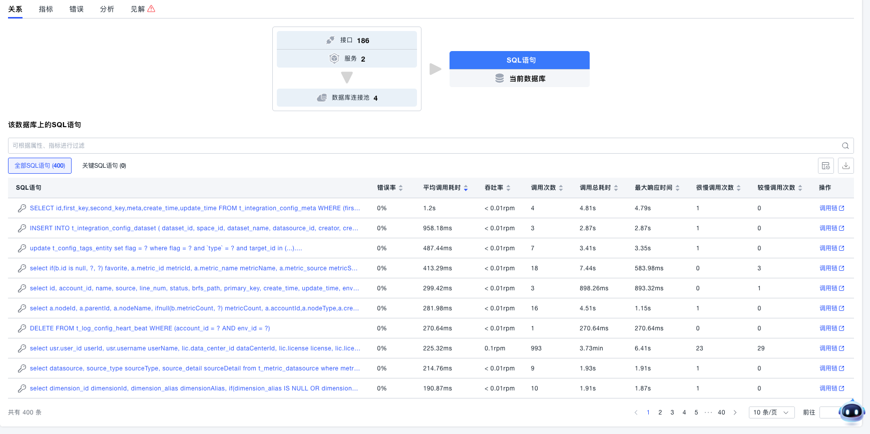Expand the pagination ellipsis for more pages
Viewport: 870px width, 434px height.
[708, 412]
